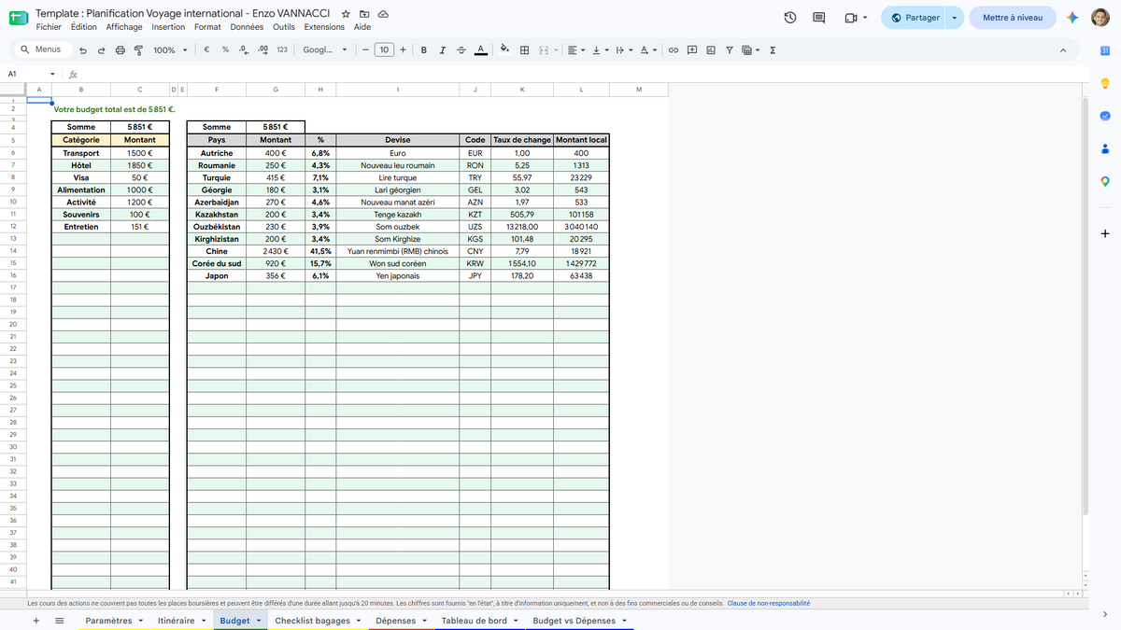Open the Gemini assistant sparkle icon
Viewport: 1121px width, 630px height.
point(1072,18)
